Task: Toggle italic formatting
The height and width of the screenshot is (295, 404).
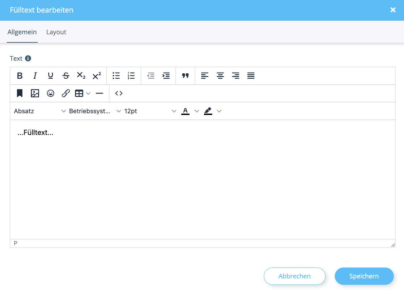Action: [x=35, y=76]
